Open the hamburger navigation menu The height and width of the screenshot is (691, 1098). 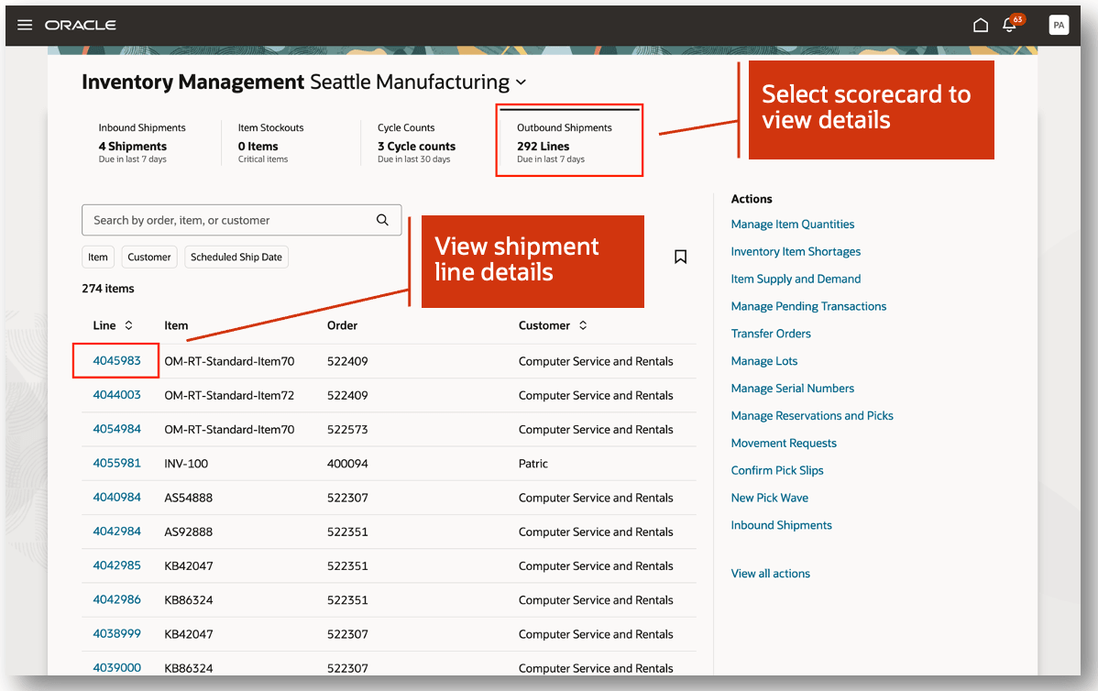tap(25, 25)
